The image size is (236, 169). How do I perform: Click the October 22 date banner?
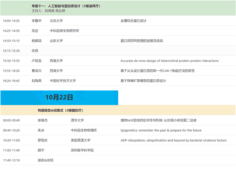click(59, 97)
